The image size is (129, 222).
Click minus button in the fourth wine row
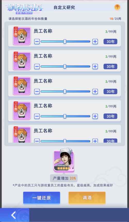pyautogui.click(x=37, y=116)
